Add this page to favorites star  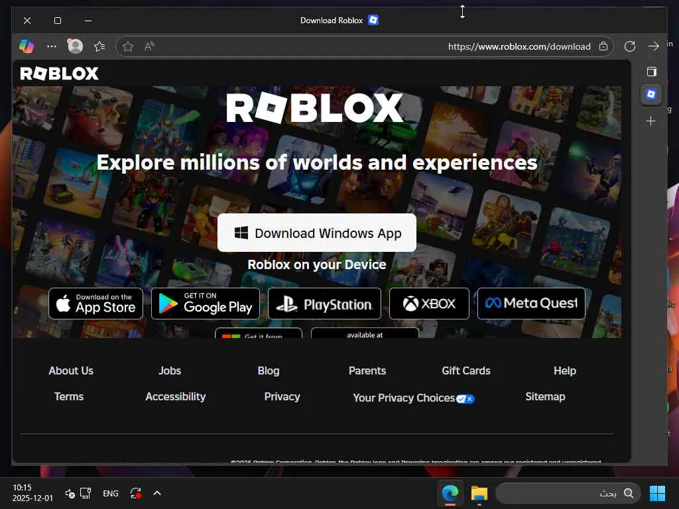tap(128, 46)
